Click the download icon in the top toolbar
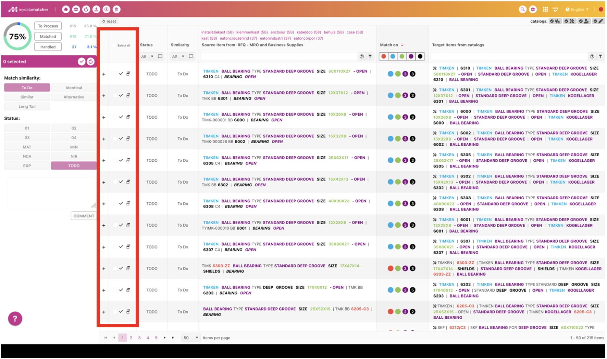The image size is (607, 359). (96, 10)
